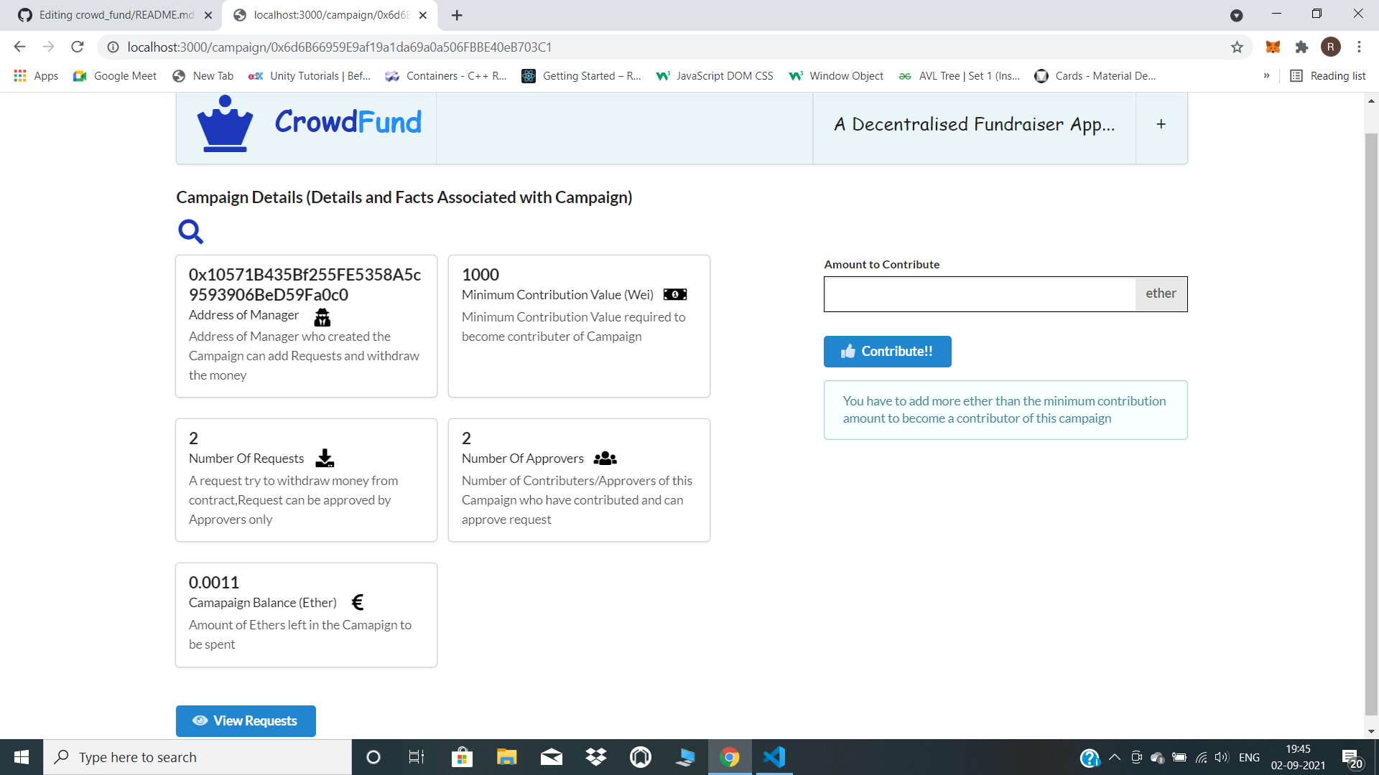Click the download icon beside Number Of Requests
The image size is (1379, 775).
point(325,458)
